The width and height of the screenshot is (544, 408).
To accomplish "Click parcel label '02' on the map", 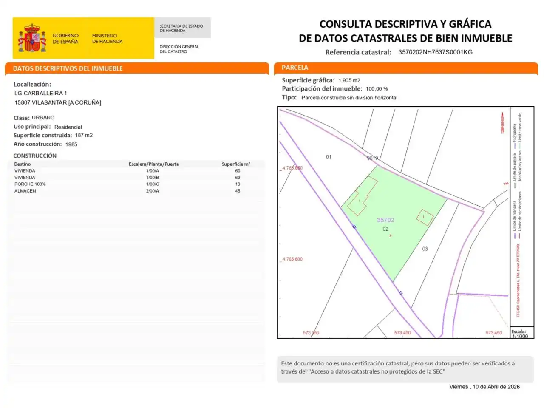I will [x=385, y=229].
